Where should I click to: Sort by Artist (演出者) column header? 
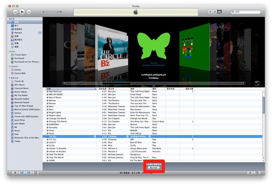point(118,89)
